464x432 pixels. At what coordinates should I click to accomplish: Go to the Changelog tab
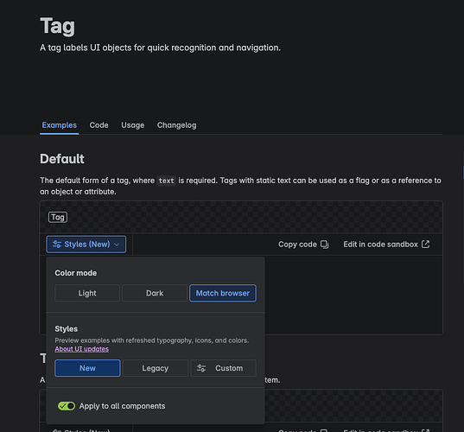pyautogui.click(x=176, y=125)
